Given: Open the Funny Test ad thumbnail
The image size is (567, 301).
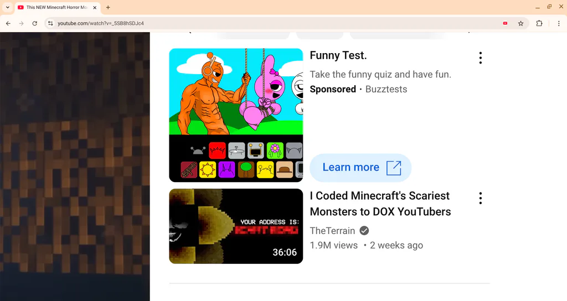Looking at the screenshot, I should tap(236, 115).
